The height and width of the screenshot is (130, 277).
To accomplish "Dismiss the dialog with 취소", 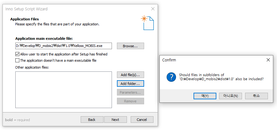I will [256, 96].
